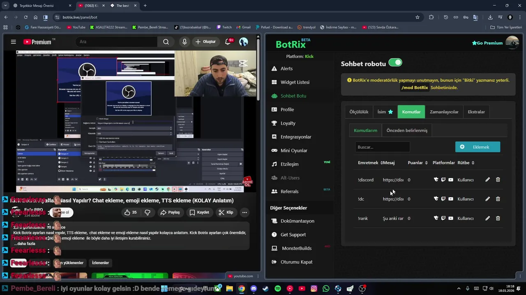The image size is (526, 295).
Task: Bookmark this page with star icon
Action: point(418,17)
